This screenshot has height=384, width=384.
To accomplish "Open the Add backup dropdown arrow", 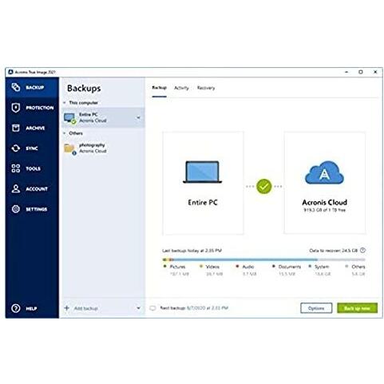I will [138, 308].
